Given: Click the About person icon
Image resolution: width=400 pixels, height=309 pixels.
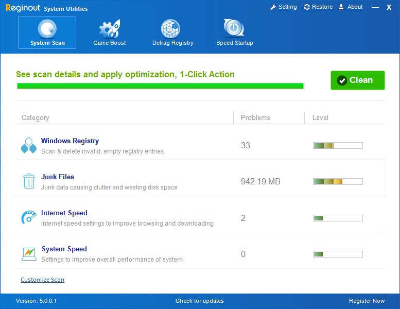Looking at the screenshot, I should (x=341, y=7).
